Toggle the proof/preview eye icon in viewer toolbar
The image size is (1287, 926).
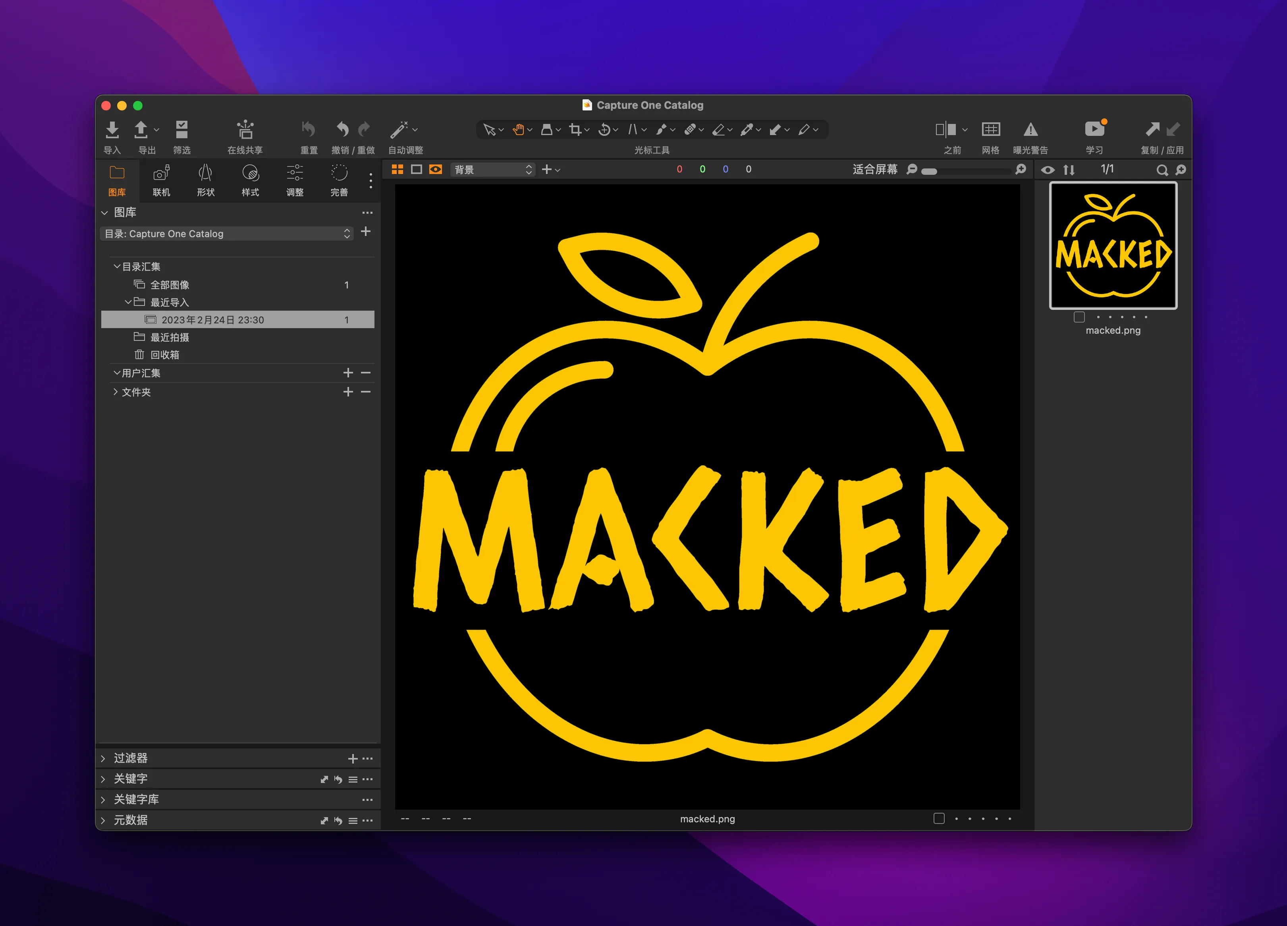click(x=435, y=169)
